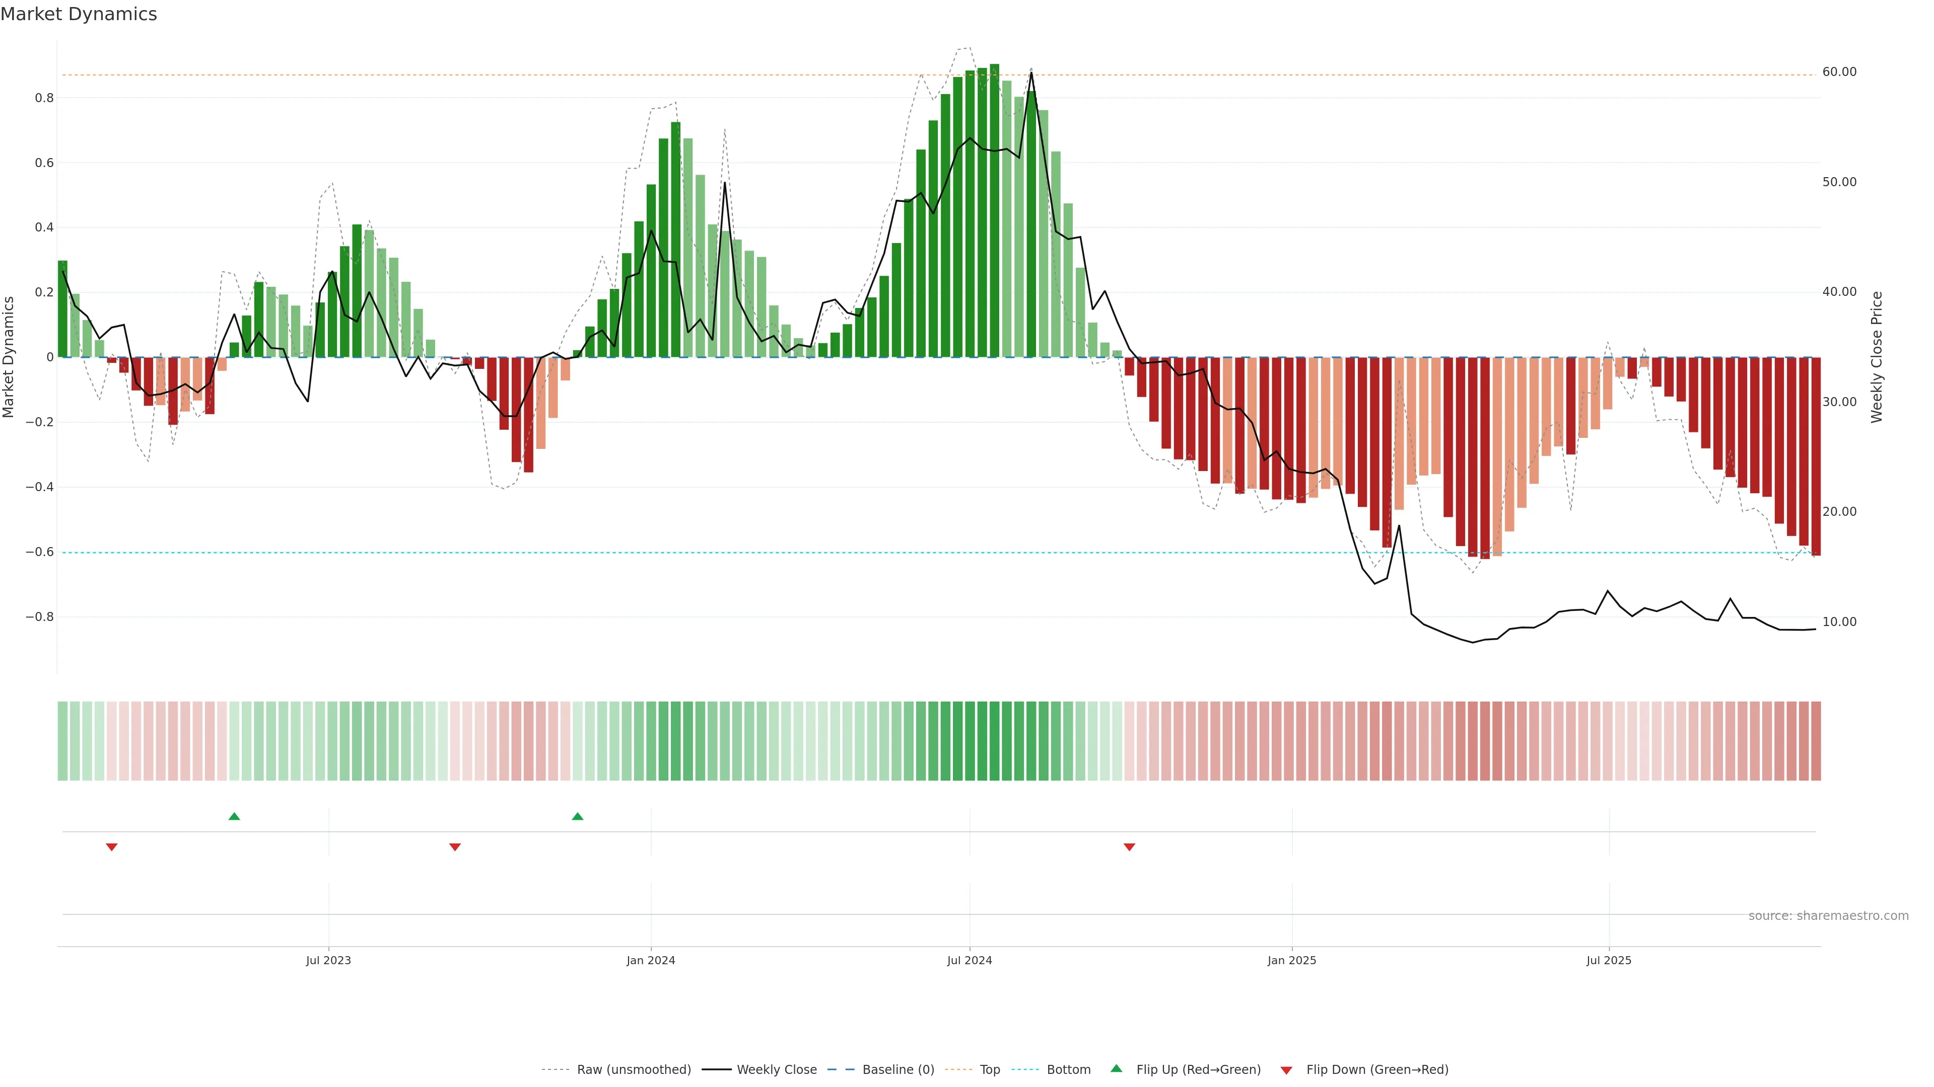
Task: Click the source: sharemaestro.com text
Action: (1828, 916)
